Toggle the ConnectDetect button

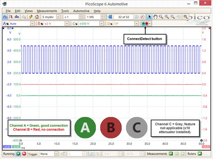point(145,23)
